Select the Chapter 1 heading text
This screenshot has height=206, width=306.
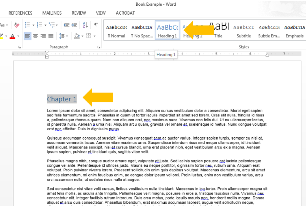click(x=62, y=99)
